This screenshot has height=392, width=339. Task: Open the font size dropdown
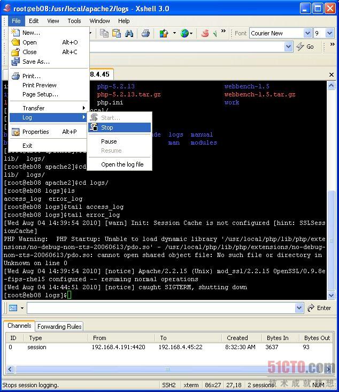[330, 33]
